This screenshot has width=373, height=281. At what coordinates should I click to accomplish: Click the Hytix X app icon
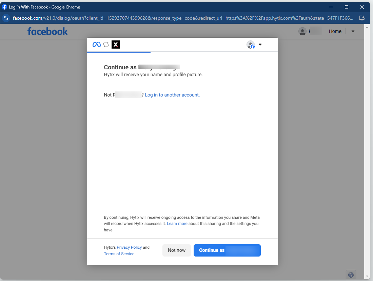coord(116,45)
